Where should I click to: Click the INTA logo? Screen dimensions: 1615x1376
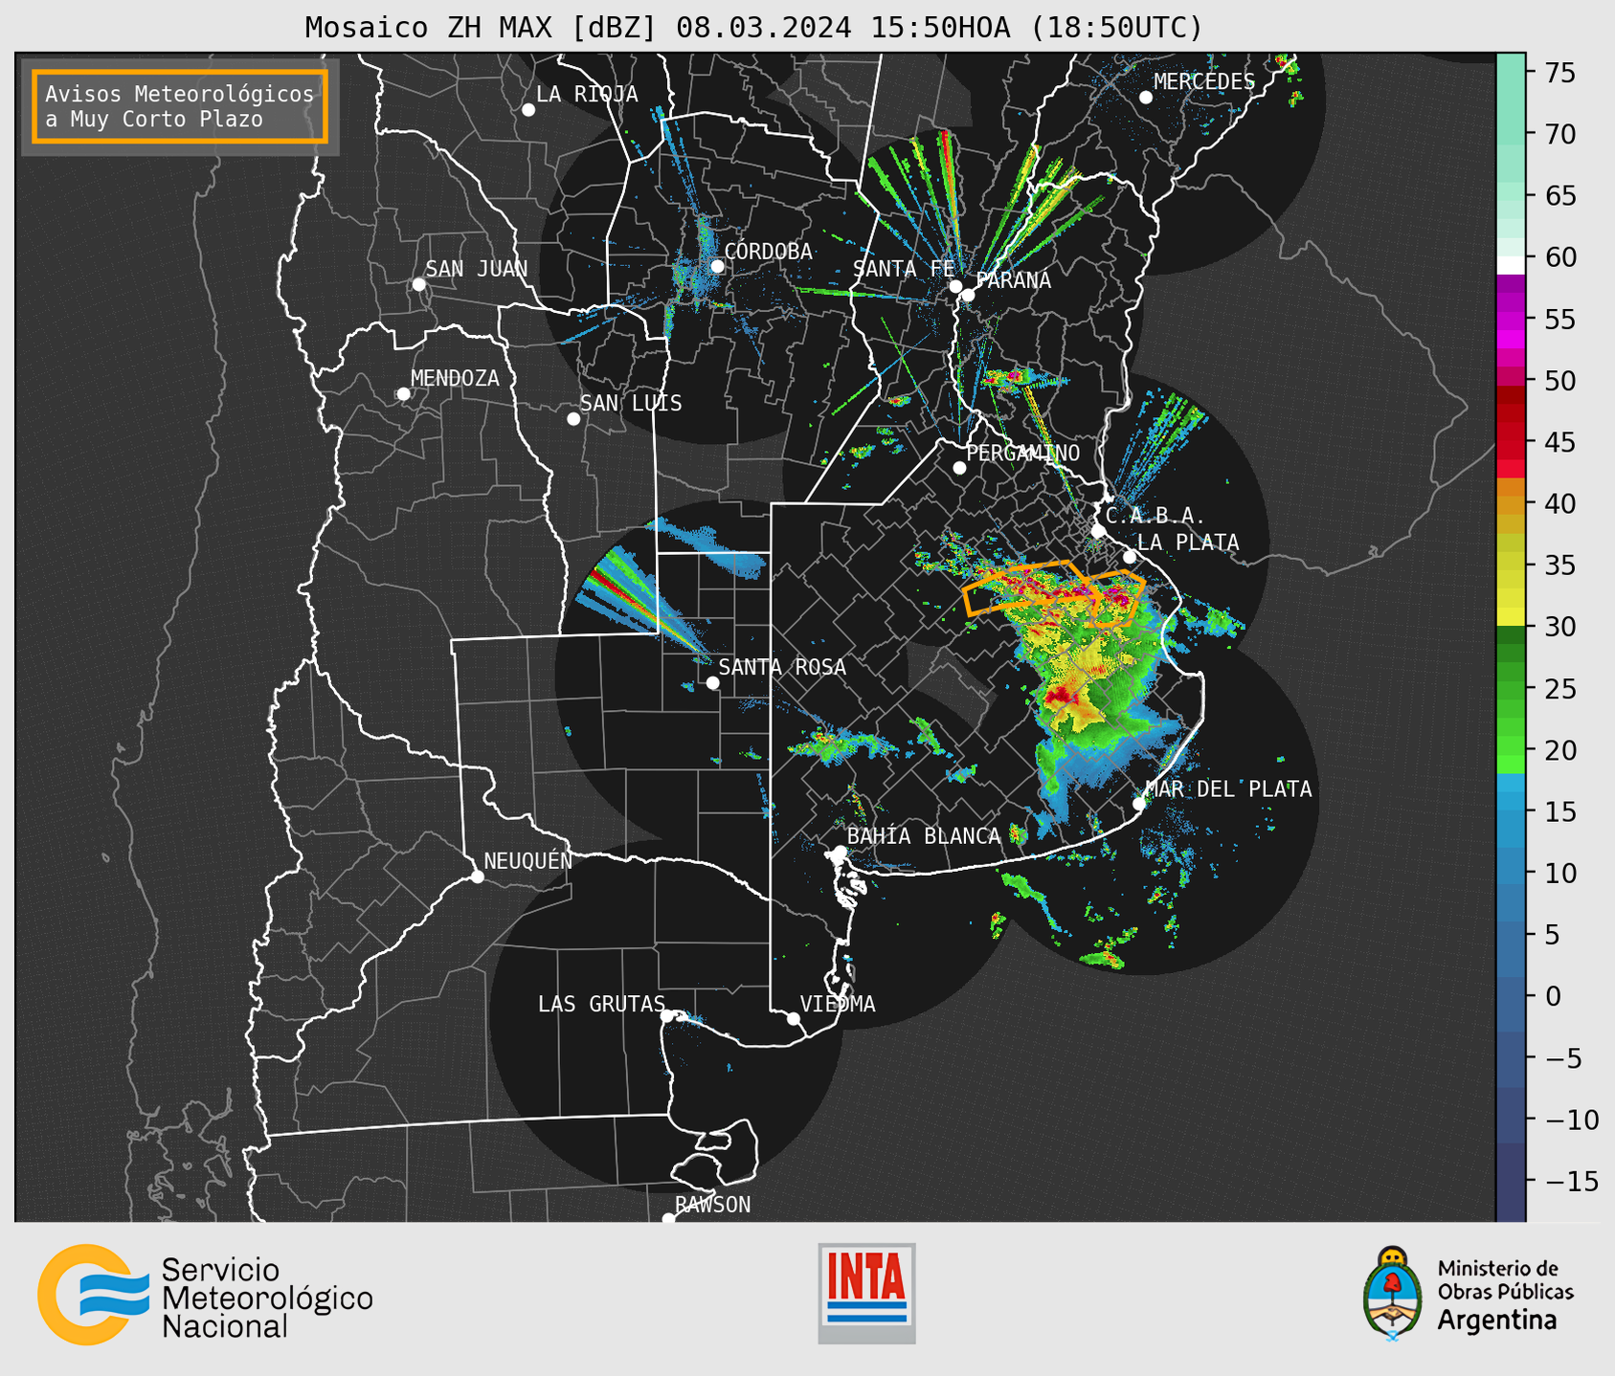click(x=866, y=1293)
